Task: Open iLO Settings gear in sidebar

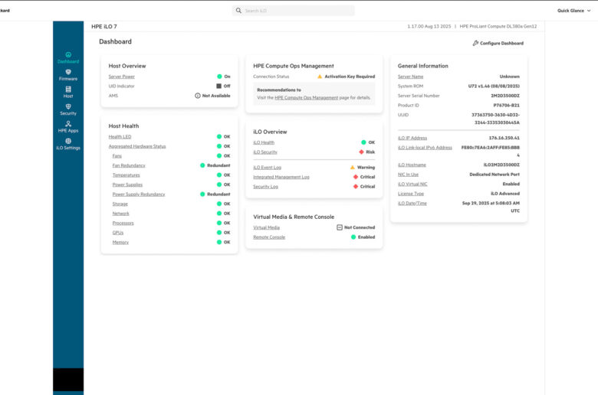Action: pyautogui.click(x=68, y=142)
